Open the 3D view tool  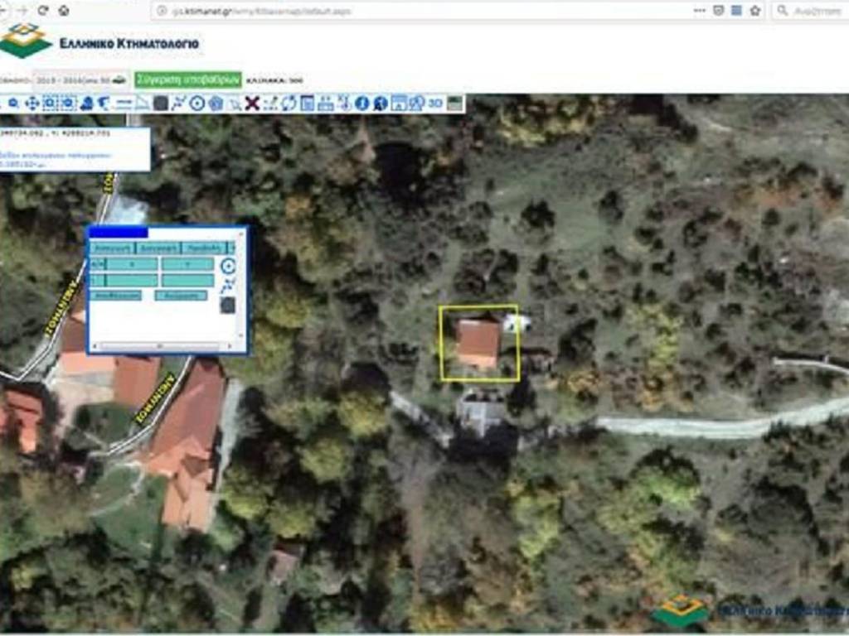coord(435,104)
